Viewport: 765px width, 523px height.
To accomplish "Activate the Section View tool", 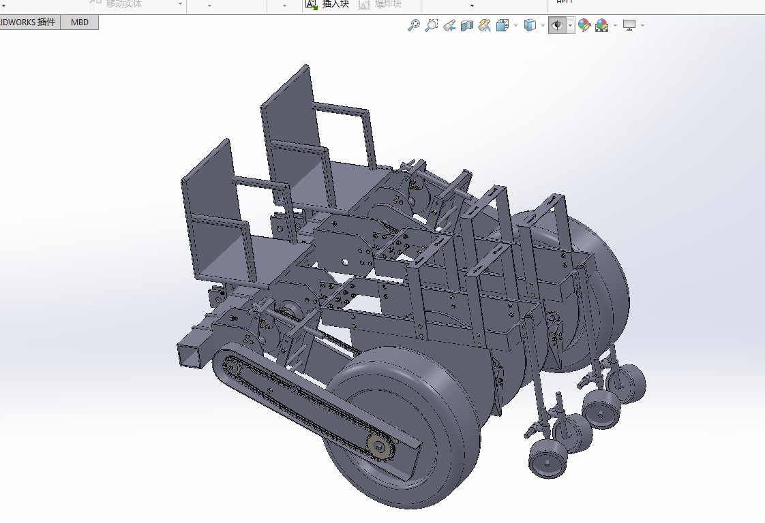I will point(467,26).
